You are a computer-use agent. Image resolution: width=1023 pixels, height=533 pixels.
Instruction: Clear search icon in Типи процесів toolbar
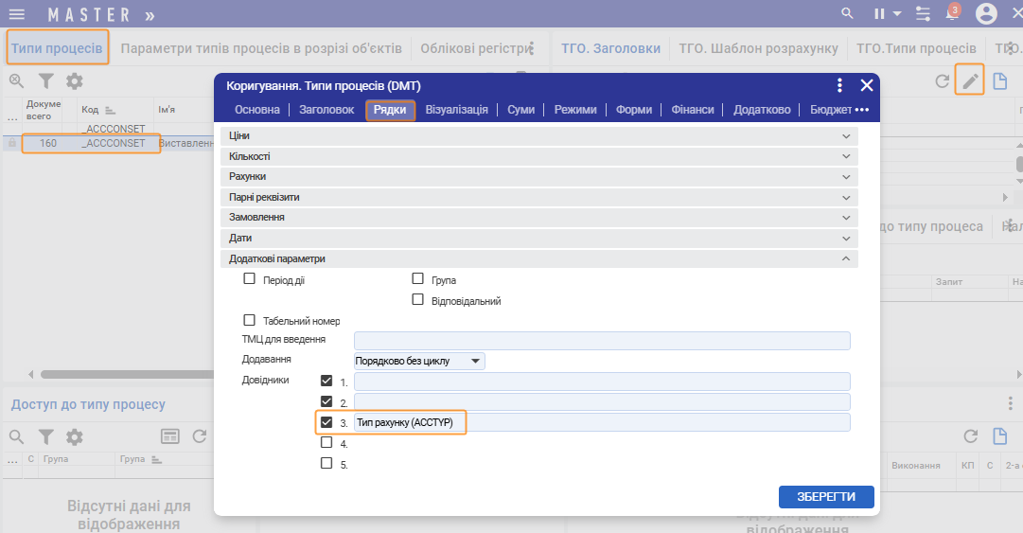pos(16,80)
